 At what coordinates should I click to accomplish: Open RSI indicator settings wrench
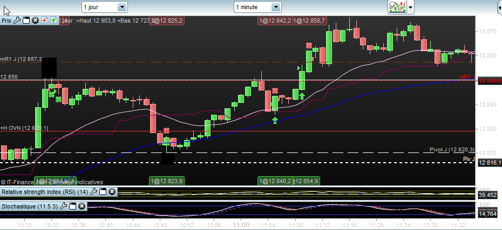click(93, 192)
